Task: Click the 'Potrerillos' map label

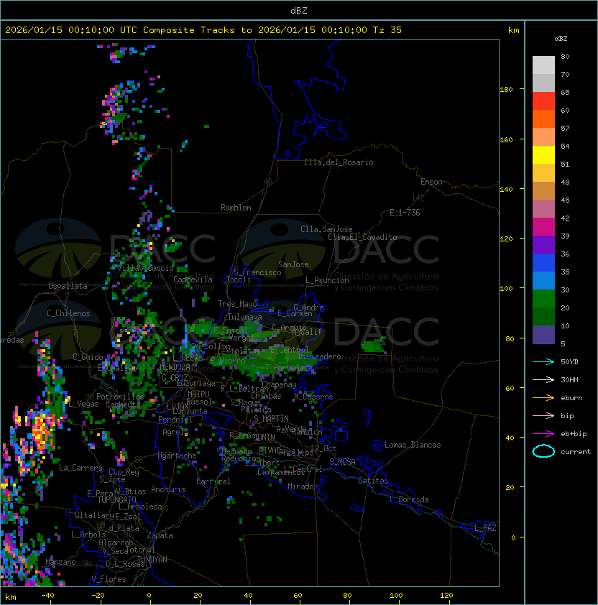Action: coord(120,397)
